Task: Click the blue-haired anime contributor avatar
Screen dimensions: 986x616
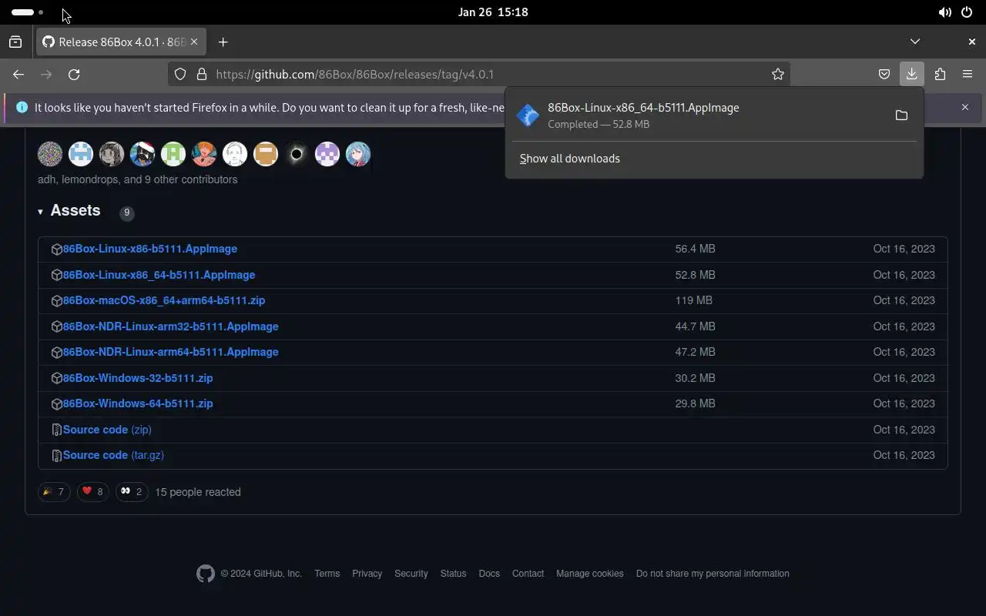Action: coord(358,154)
